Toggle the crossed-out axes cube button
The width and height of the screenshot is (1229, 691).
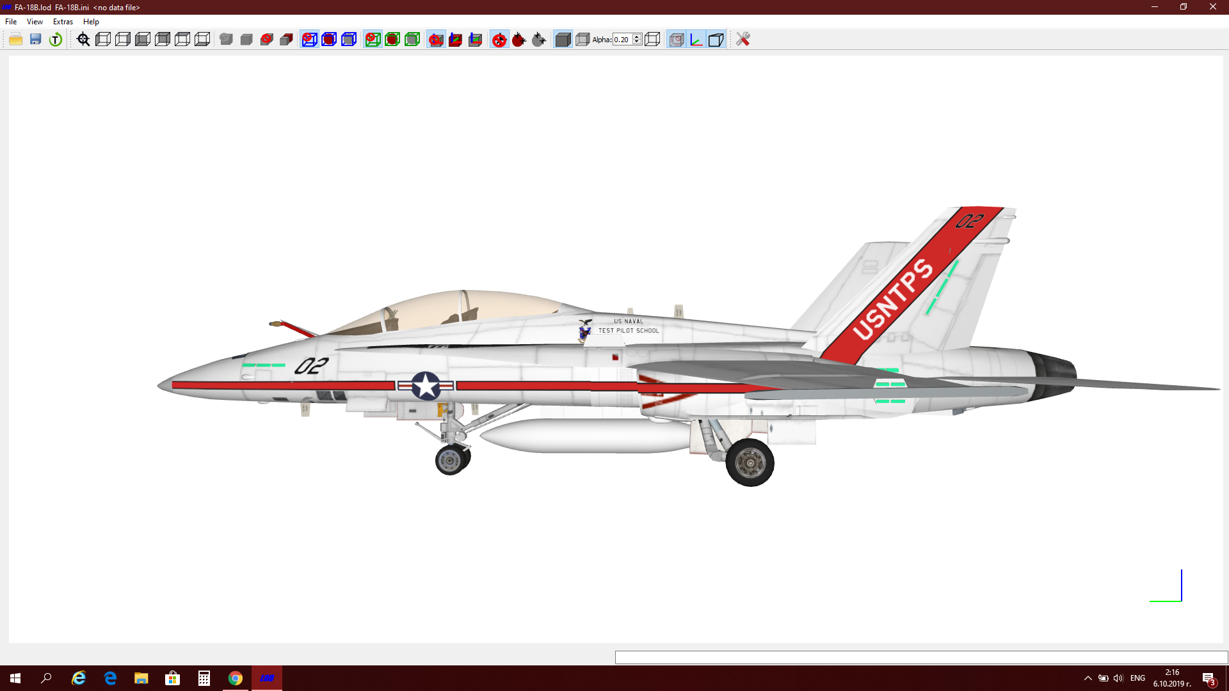pos(436,40)
